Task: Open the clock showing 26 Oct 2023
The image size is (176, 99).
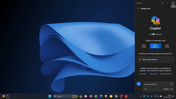Action: pos(167,96)
